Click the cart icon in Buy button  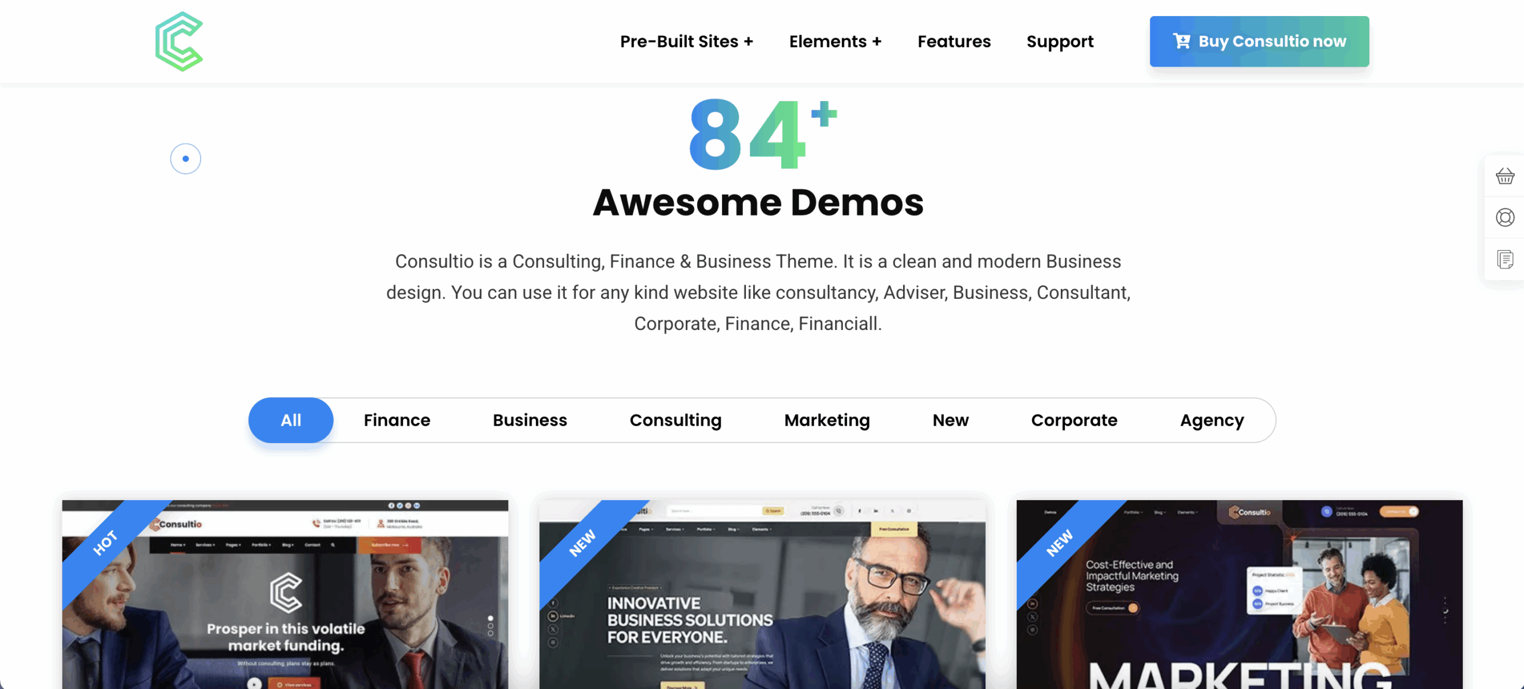point(1182,41)
